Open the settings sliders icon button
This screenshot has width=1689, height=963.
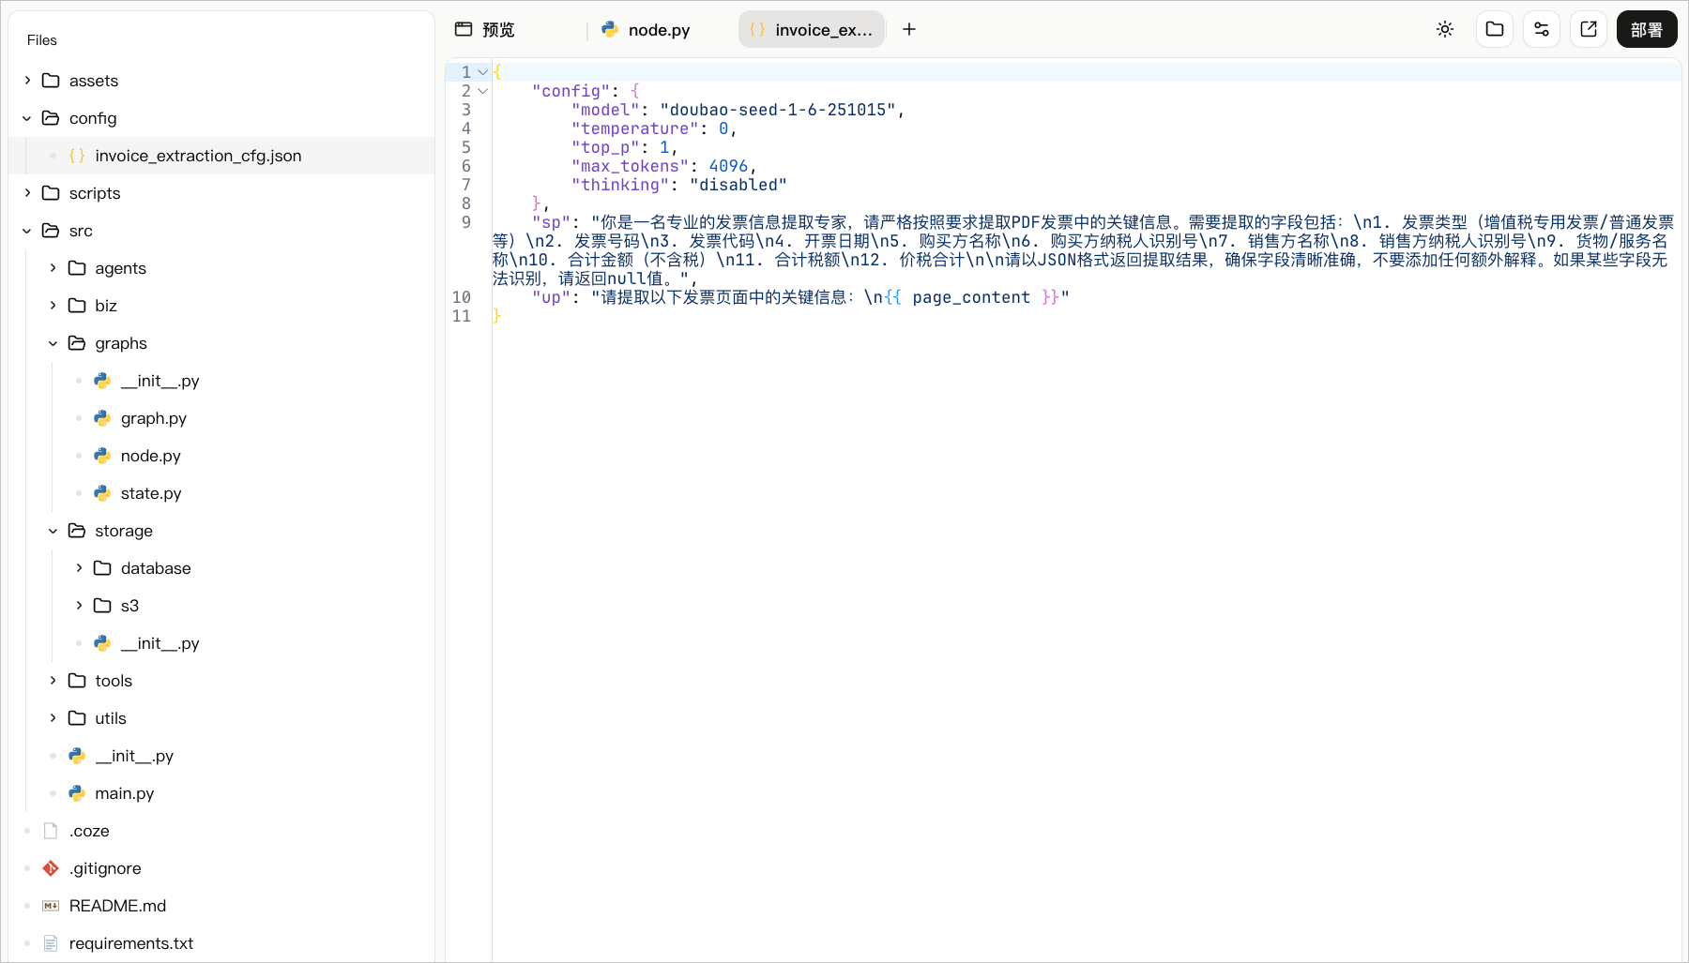pos(1542,29)
